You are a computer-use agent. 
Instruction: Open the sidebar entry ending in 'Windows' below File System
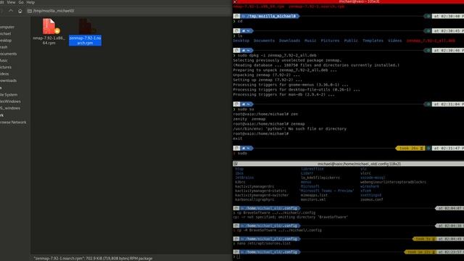point(10,101)
